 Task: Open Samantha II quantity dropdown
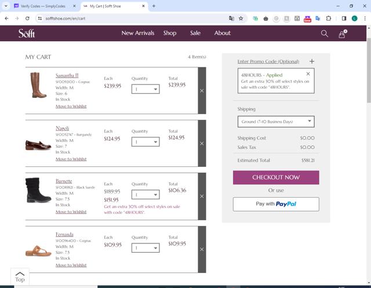[146, 89]
